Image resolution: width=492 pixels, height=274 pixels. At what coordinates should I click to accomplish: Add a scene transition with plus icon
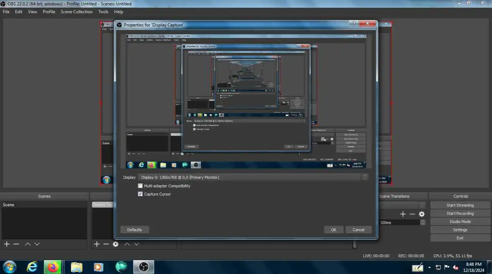403,214
